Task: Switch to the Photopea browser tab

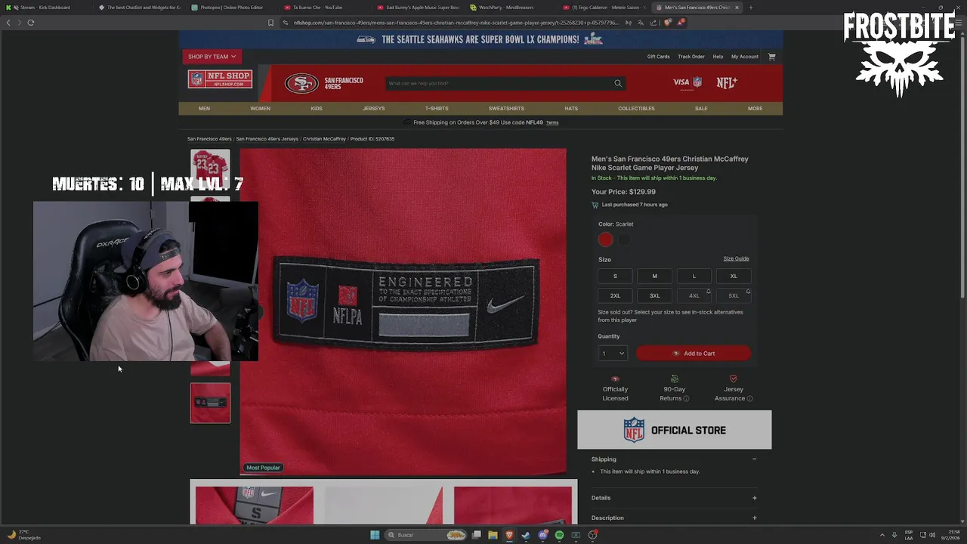Action: coord(231,8)
